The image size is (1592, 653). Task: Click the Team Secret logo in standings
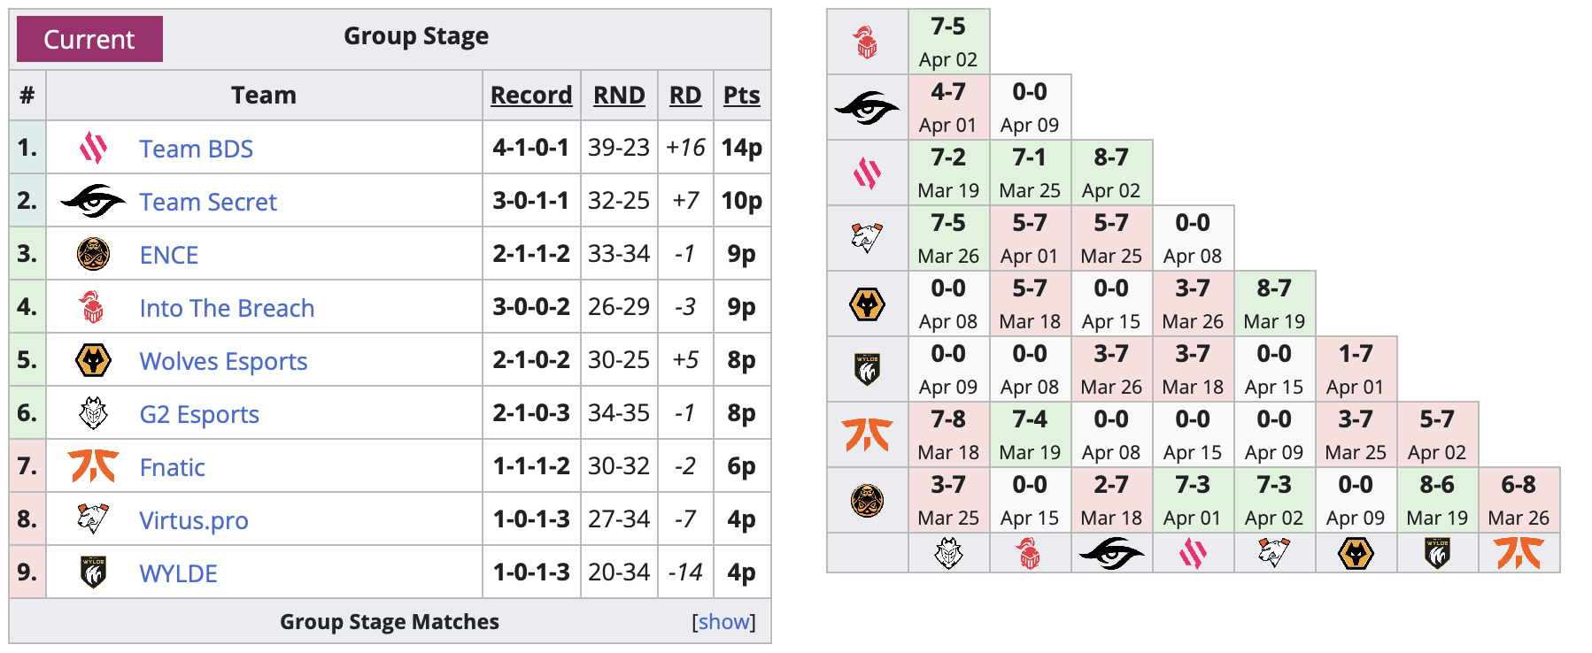point(93,201)
